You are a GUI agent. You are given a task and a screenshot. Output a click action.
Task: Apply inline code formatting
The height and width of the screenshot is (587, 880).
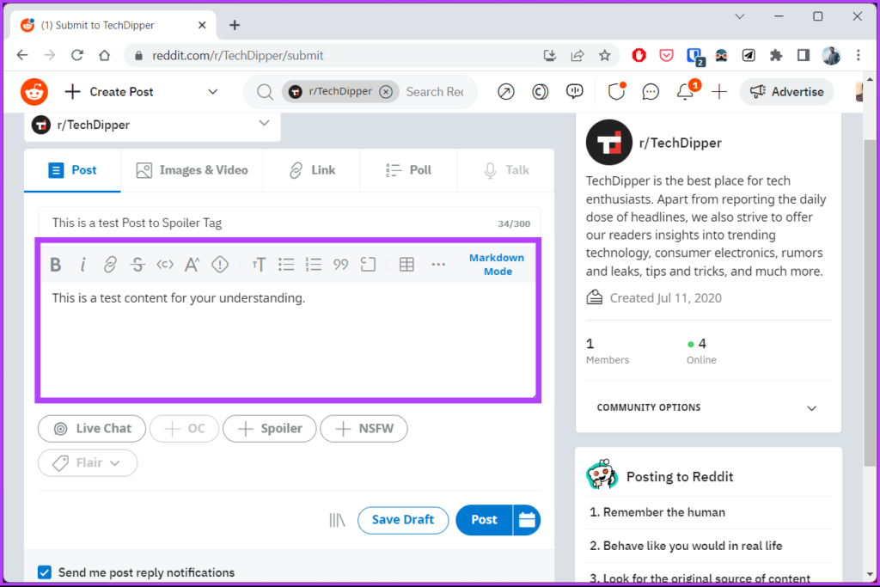(x=165, y=265)
